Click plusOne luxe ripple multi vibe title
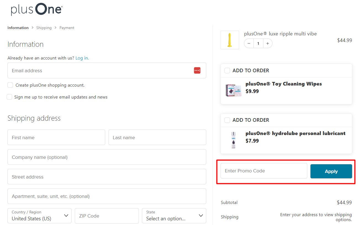Screen dimensions: 360x225 pyautogui.click(x=280, y=34)
